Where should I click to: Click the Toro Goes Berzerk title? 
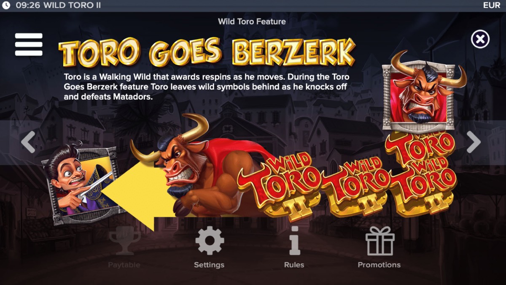pyautogui.click(x=207, y=52)
